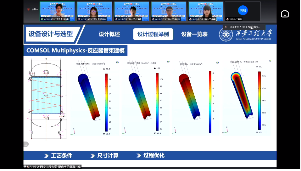
Task: Click the 设备设计与选型 section title
Action: click(x=51, y=34)
